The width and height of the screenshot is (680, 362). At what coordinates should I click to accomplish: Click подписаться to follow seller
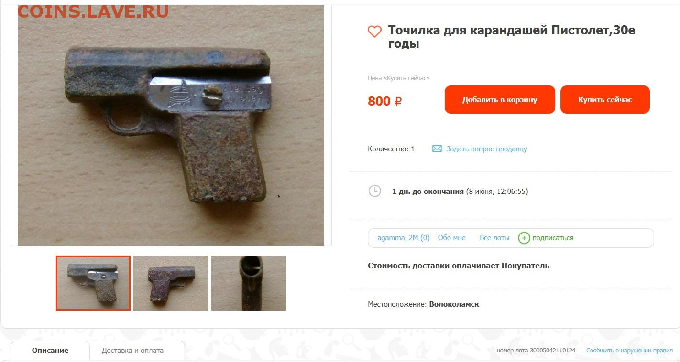pyautogui.click(x=553, y=238)
